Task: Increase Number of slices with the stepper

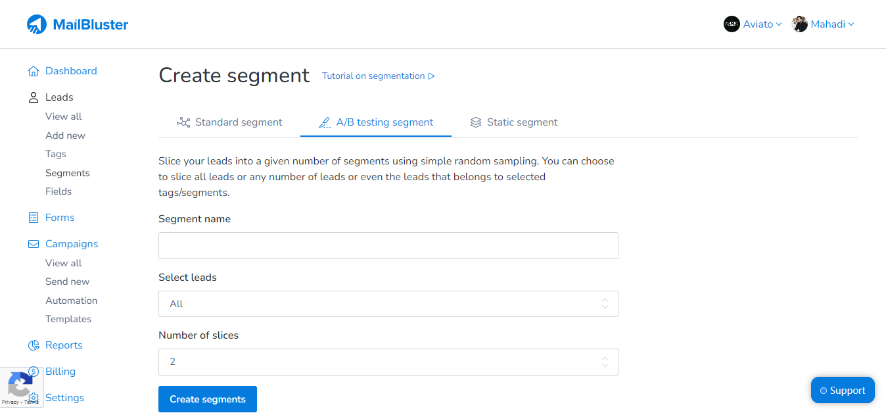Action: click(x=604, y=358)
